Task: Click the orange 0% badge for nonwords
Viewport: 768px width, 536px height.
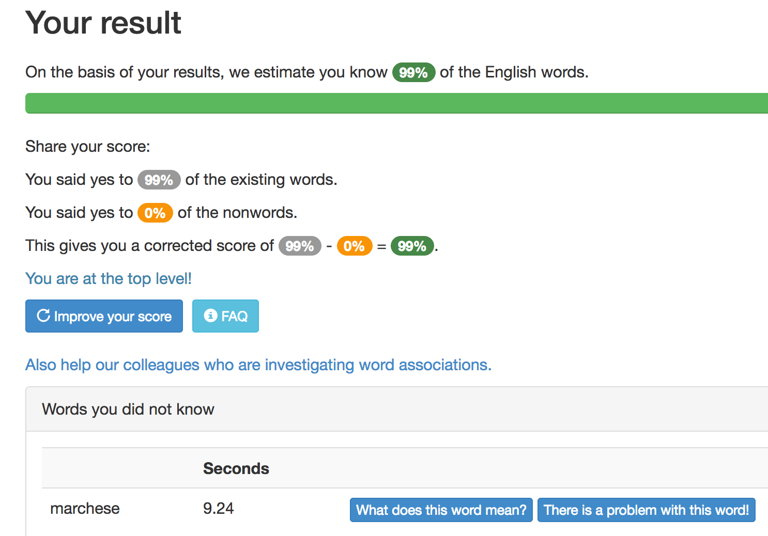Action: click(155, 213)
